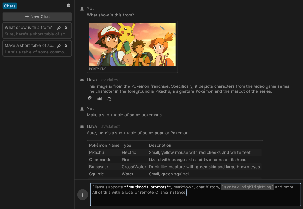Rename the 'Make a short table' chat
This screenshot has height=209, width=303.
[59, 45]
